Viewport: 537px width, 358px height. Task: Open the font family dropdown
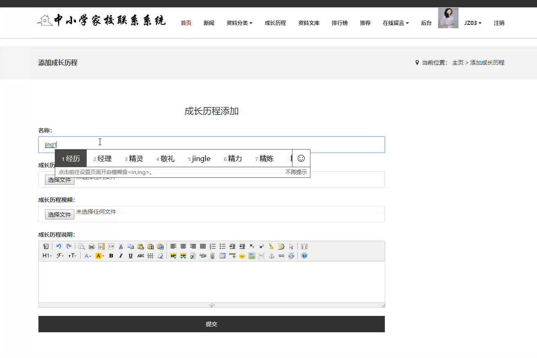pos(60,256)
